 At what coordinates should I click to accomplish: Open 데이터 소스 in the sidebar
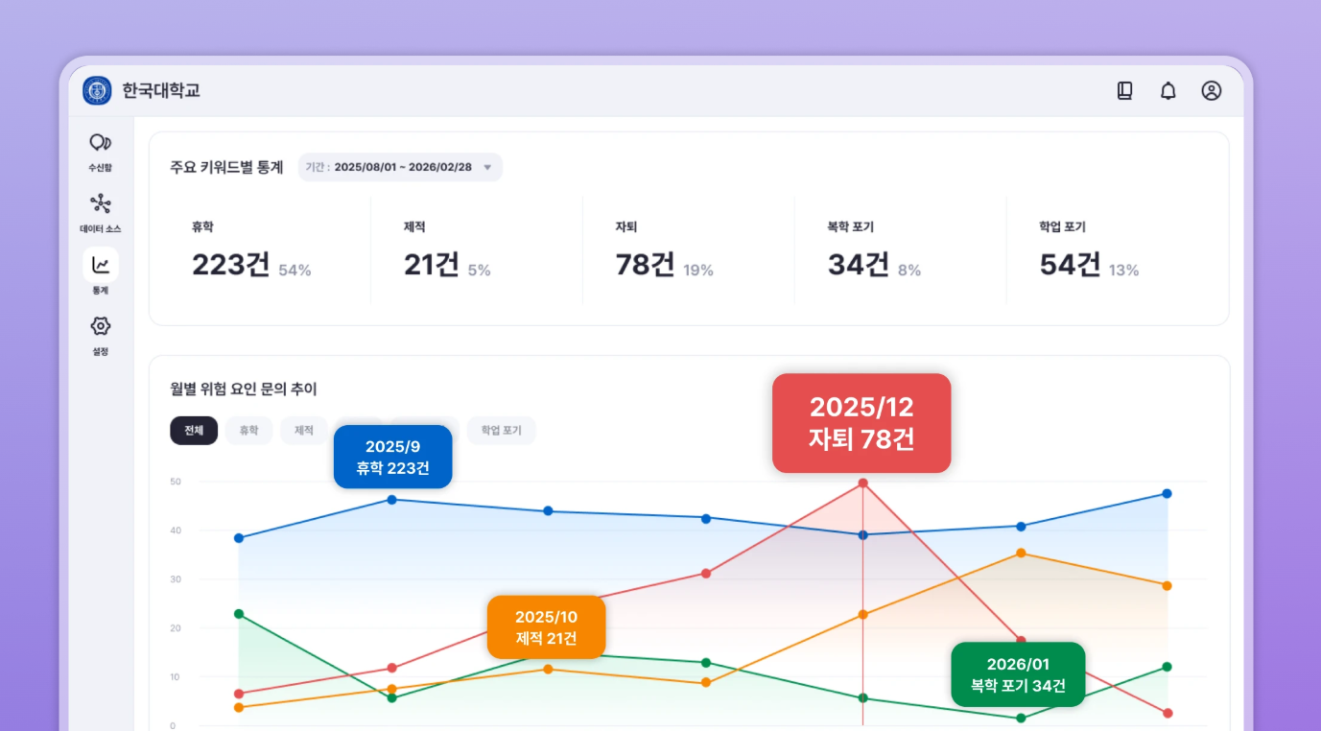click(x=101, y=214)
